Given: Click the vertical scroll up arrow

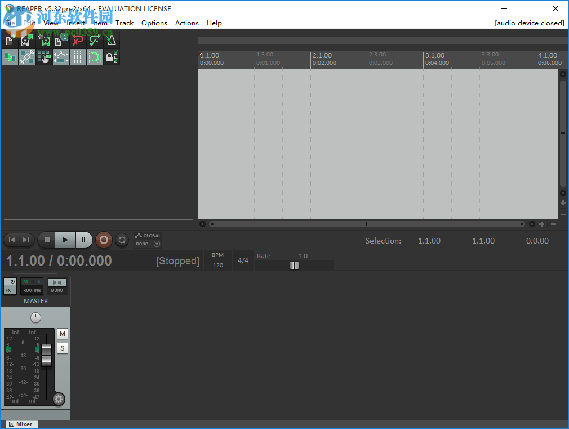Looking at the screenshot, I should (563, 74).
